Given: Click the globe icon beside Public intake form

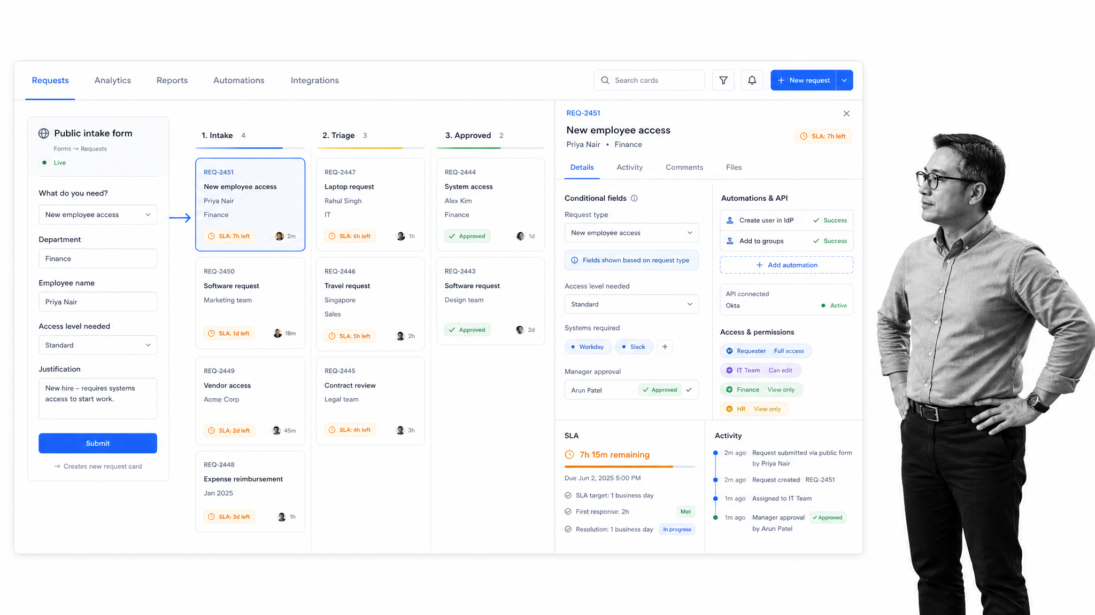Looking at the screenshot, I should click(x=44, y=133).
